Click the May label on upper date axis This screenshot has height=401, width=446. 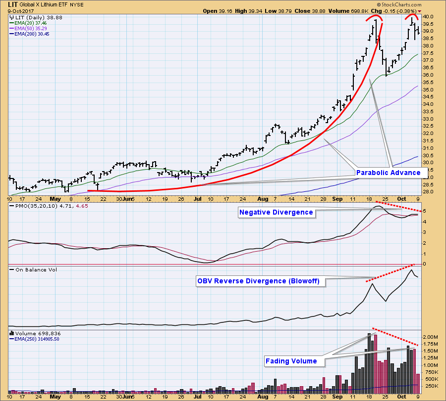55,199
